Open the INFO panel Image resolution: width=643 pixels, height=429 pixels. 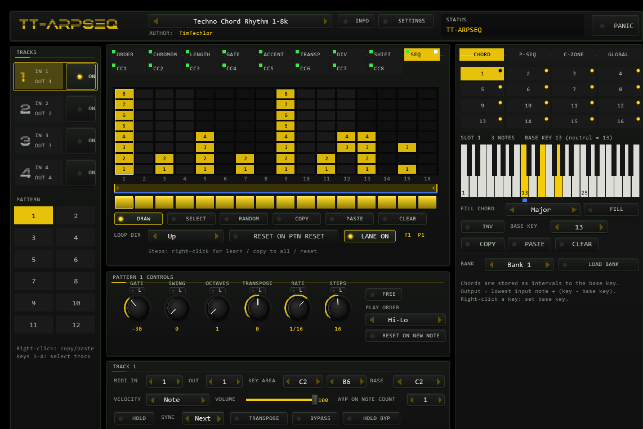(x=356, y=21)
